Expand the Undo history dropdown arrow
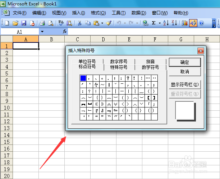 coord(125,23)
